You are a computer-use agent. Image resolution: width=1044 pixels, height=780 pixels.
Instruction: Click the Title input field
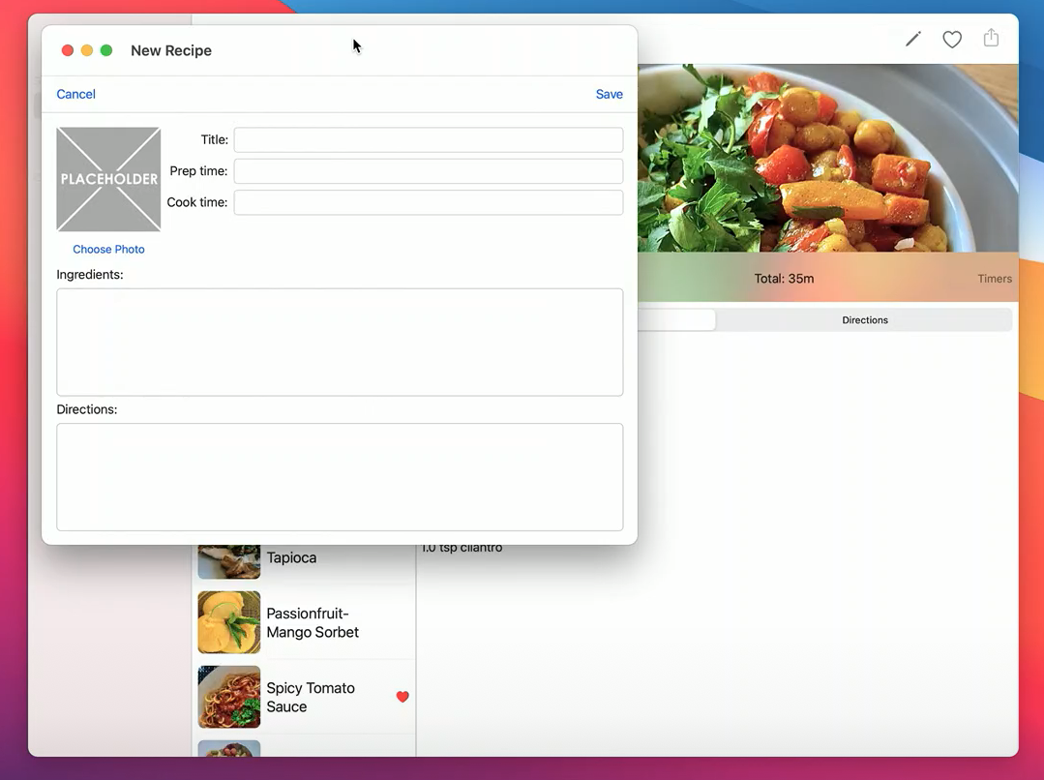point(428,140)
